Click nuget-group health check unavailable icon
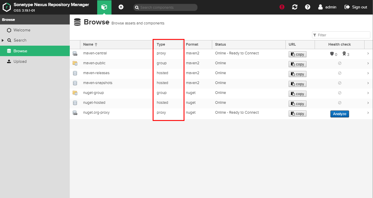The height and width of the screenshot is (198, 373). tap(340, 93)
